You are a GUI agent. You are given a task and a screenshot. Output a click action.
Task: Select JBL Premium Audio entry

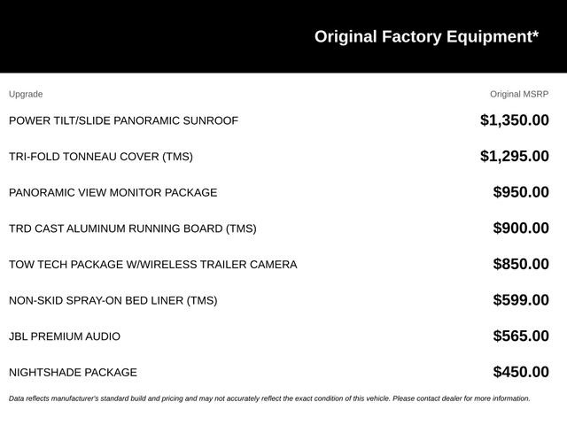pyautogui.click(x=65, y=336)
